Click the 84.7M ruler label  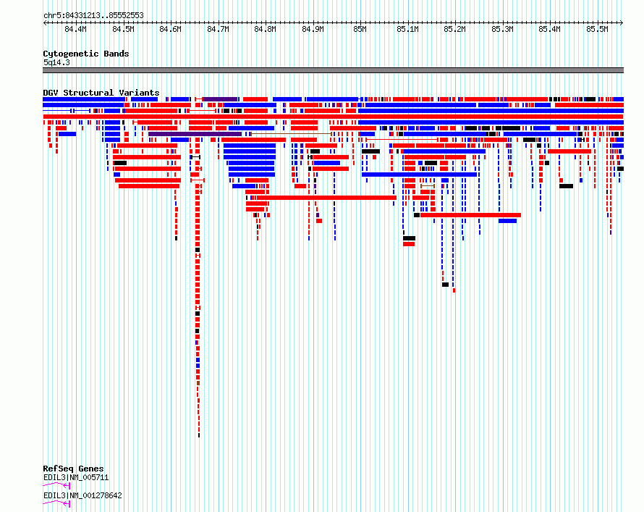tap(218, 29)
